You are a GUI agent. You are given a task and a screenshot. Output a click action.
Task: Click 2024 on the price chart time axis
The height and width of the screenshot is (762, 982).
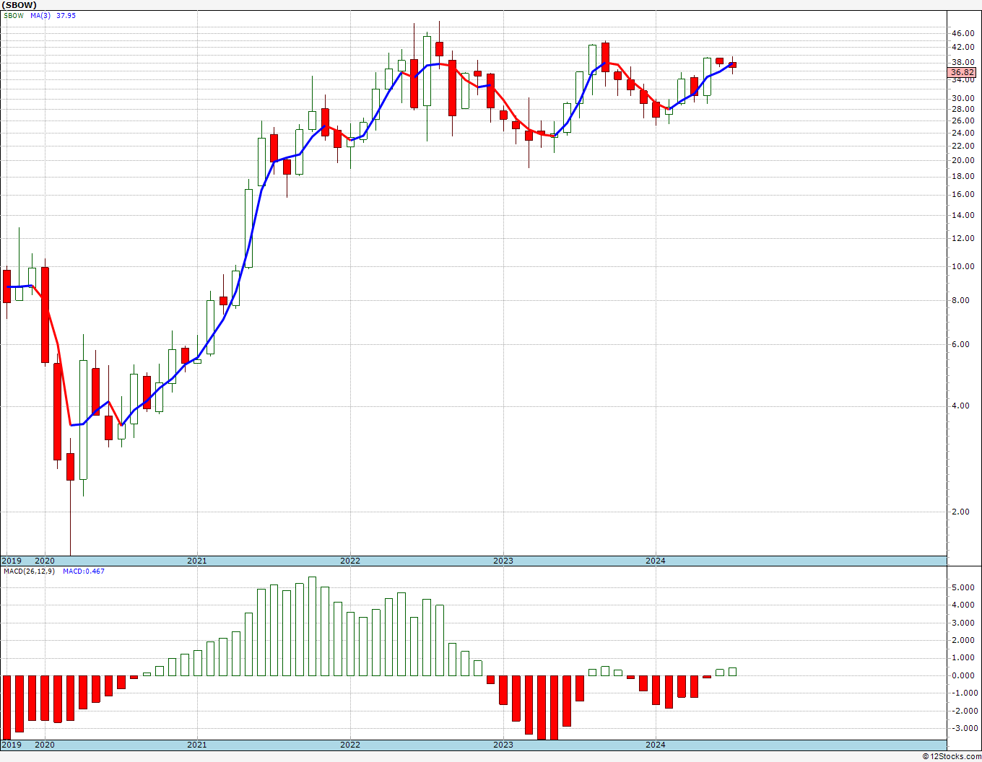coord(656,561)
